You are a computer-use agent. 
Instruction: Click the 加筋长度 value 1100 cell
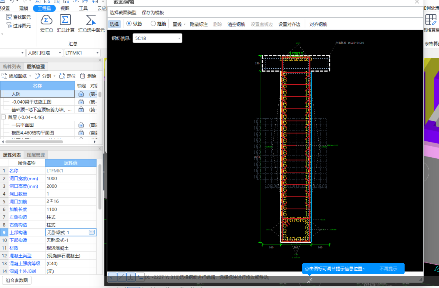(71, 209)
